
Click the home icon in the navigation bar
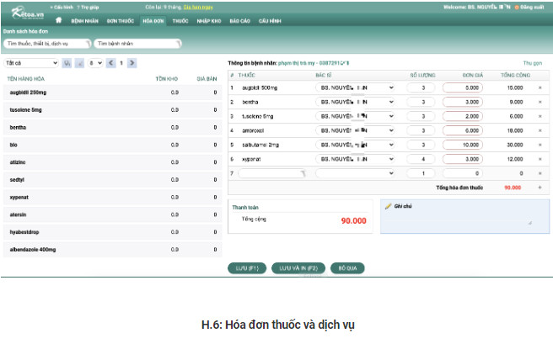point(59,19)
